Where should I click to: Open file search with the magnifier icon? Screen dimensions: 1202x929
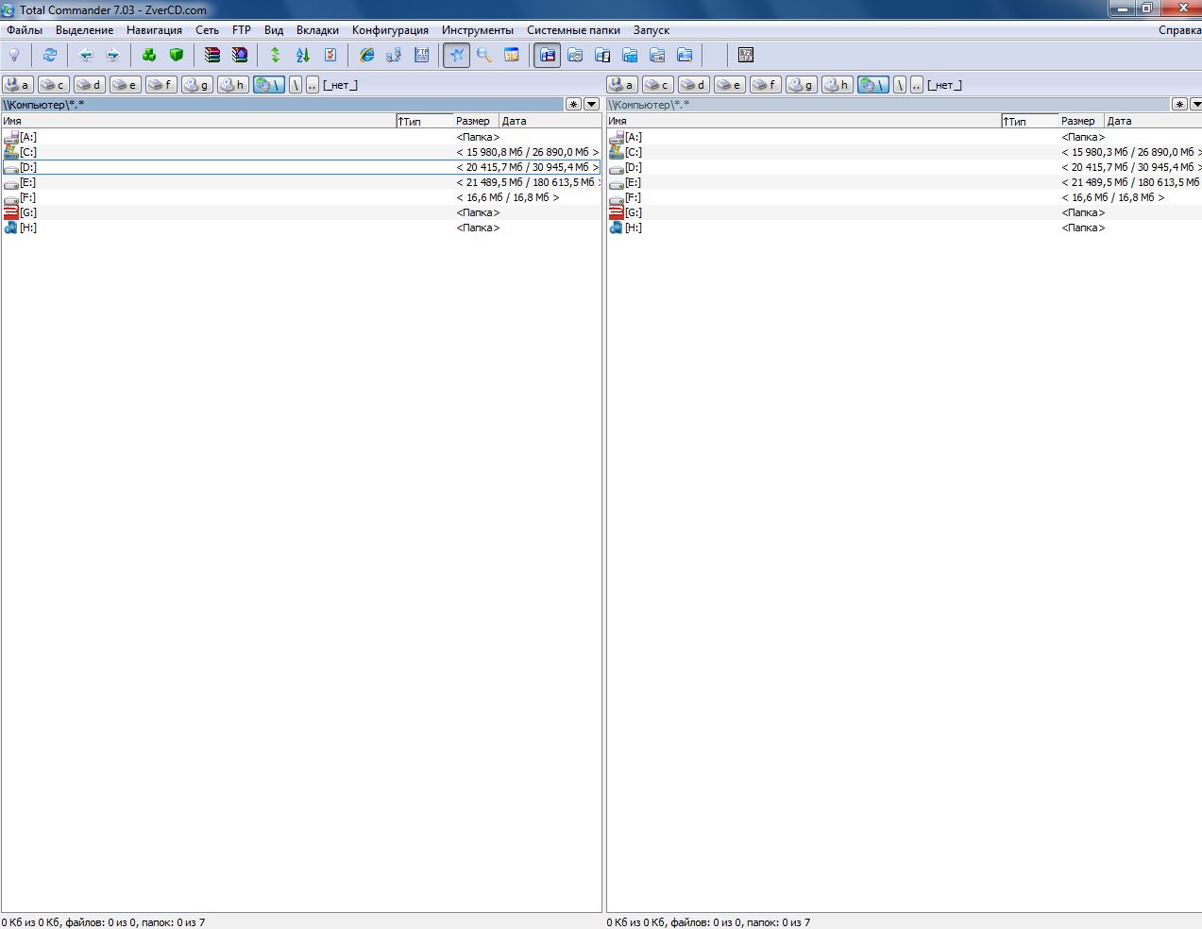pos(484,55)
